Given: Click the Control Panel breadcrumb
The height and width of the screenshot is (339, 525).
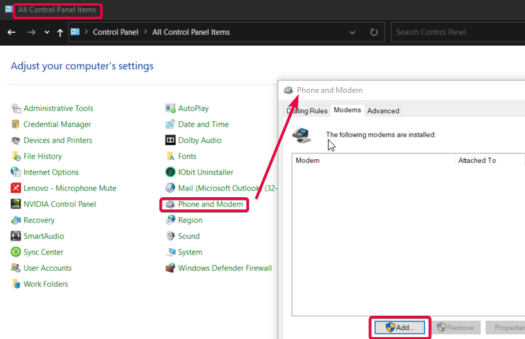Looking at the screenshot, I should click(115, 32).
